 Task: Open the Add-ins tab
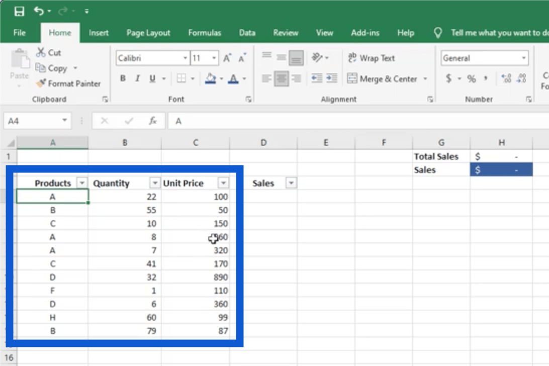coord(365,33)
